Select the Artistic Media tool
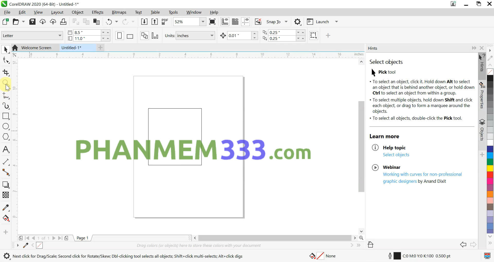The height and width of the screenshot is (262, 494). pos(6,106)
